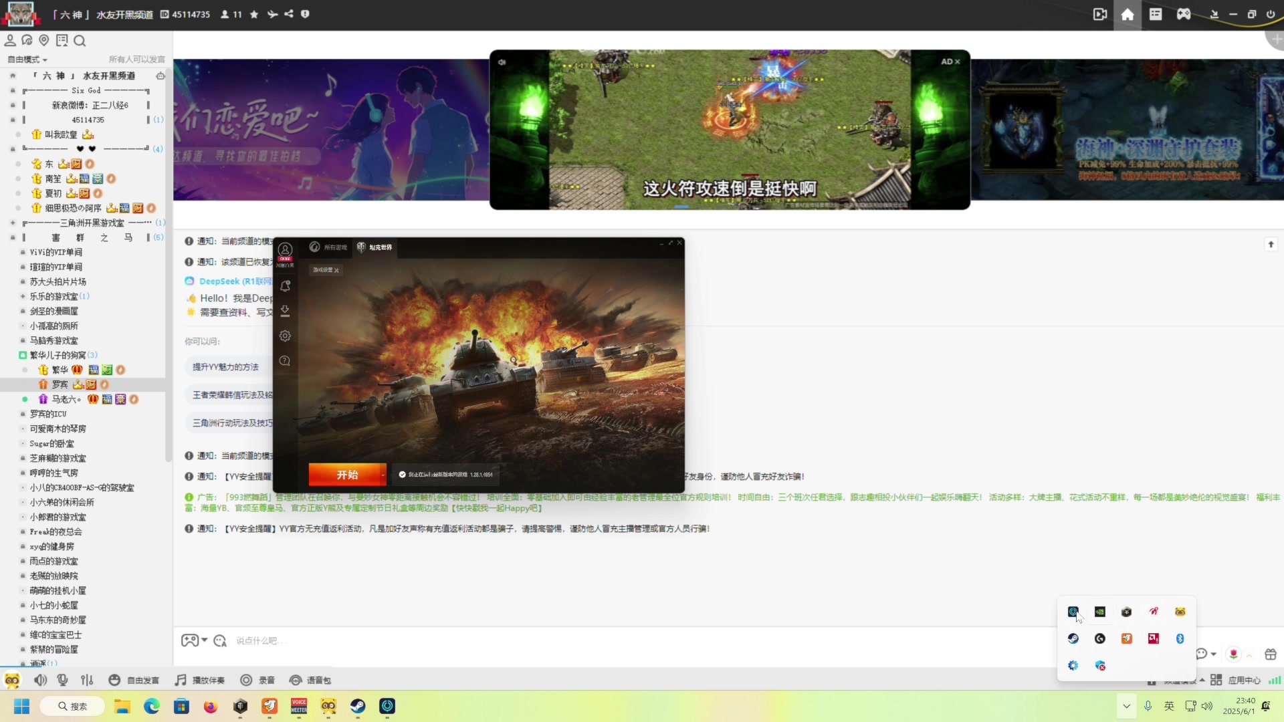Click the Steam icon in the tray popup
1284x722 pixels.
(1073, 638)
